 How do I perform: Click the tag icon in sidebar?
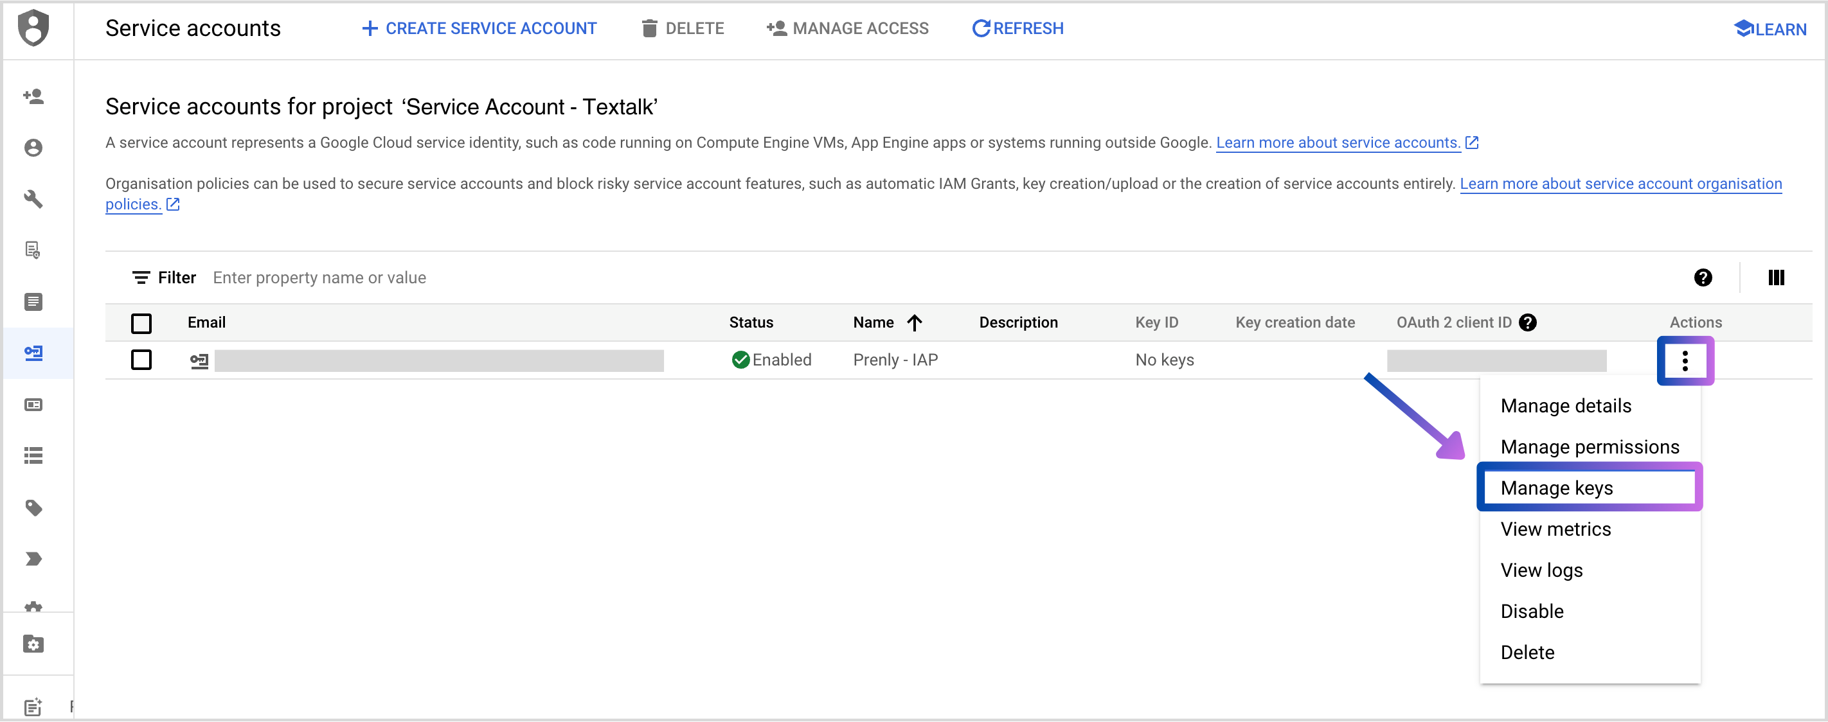coord(33,507)
